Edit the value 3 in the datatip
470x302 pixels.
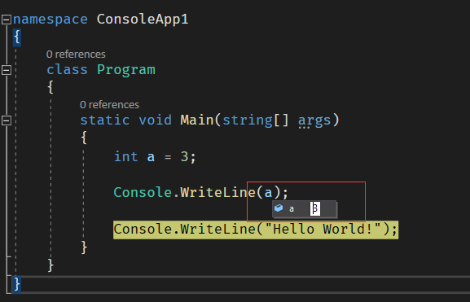(x=315, y=208)
